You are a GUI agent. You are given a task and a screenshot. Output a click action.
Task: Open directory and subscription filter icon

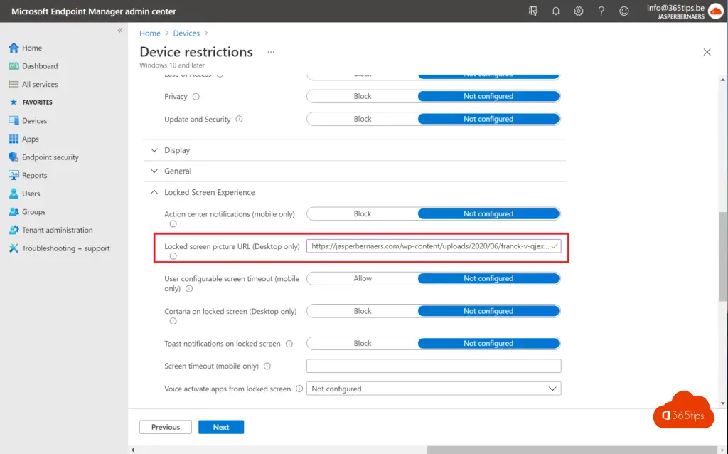click(x=533, y=11)
